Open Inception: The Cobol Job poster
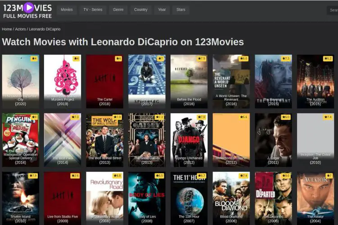 click(x=315, y=140)
